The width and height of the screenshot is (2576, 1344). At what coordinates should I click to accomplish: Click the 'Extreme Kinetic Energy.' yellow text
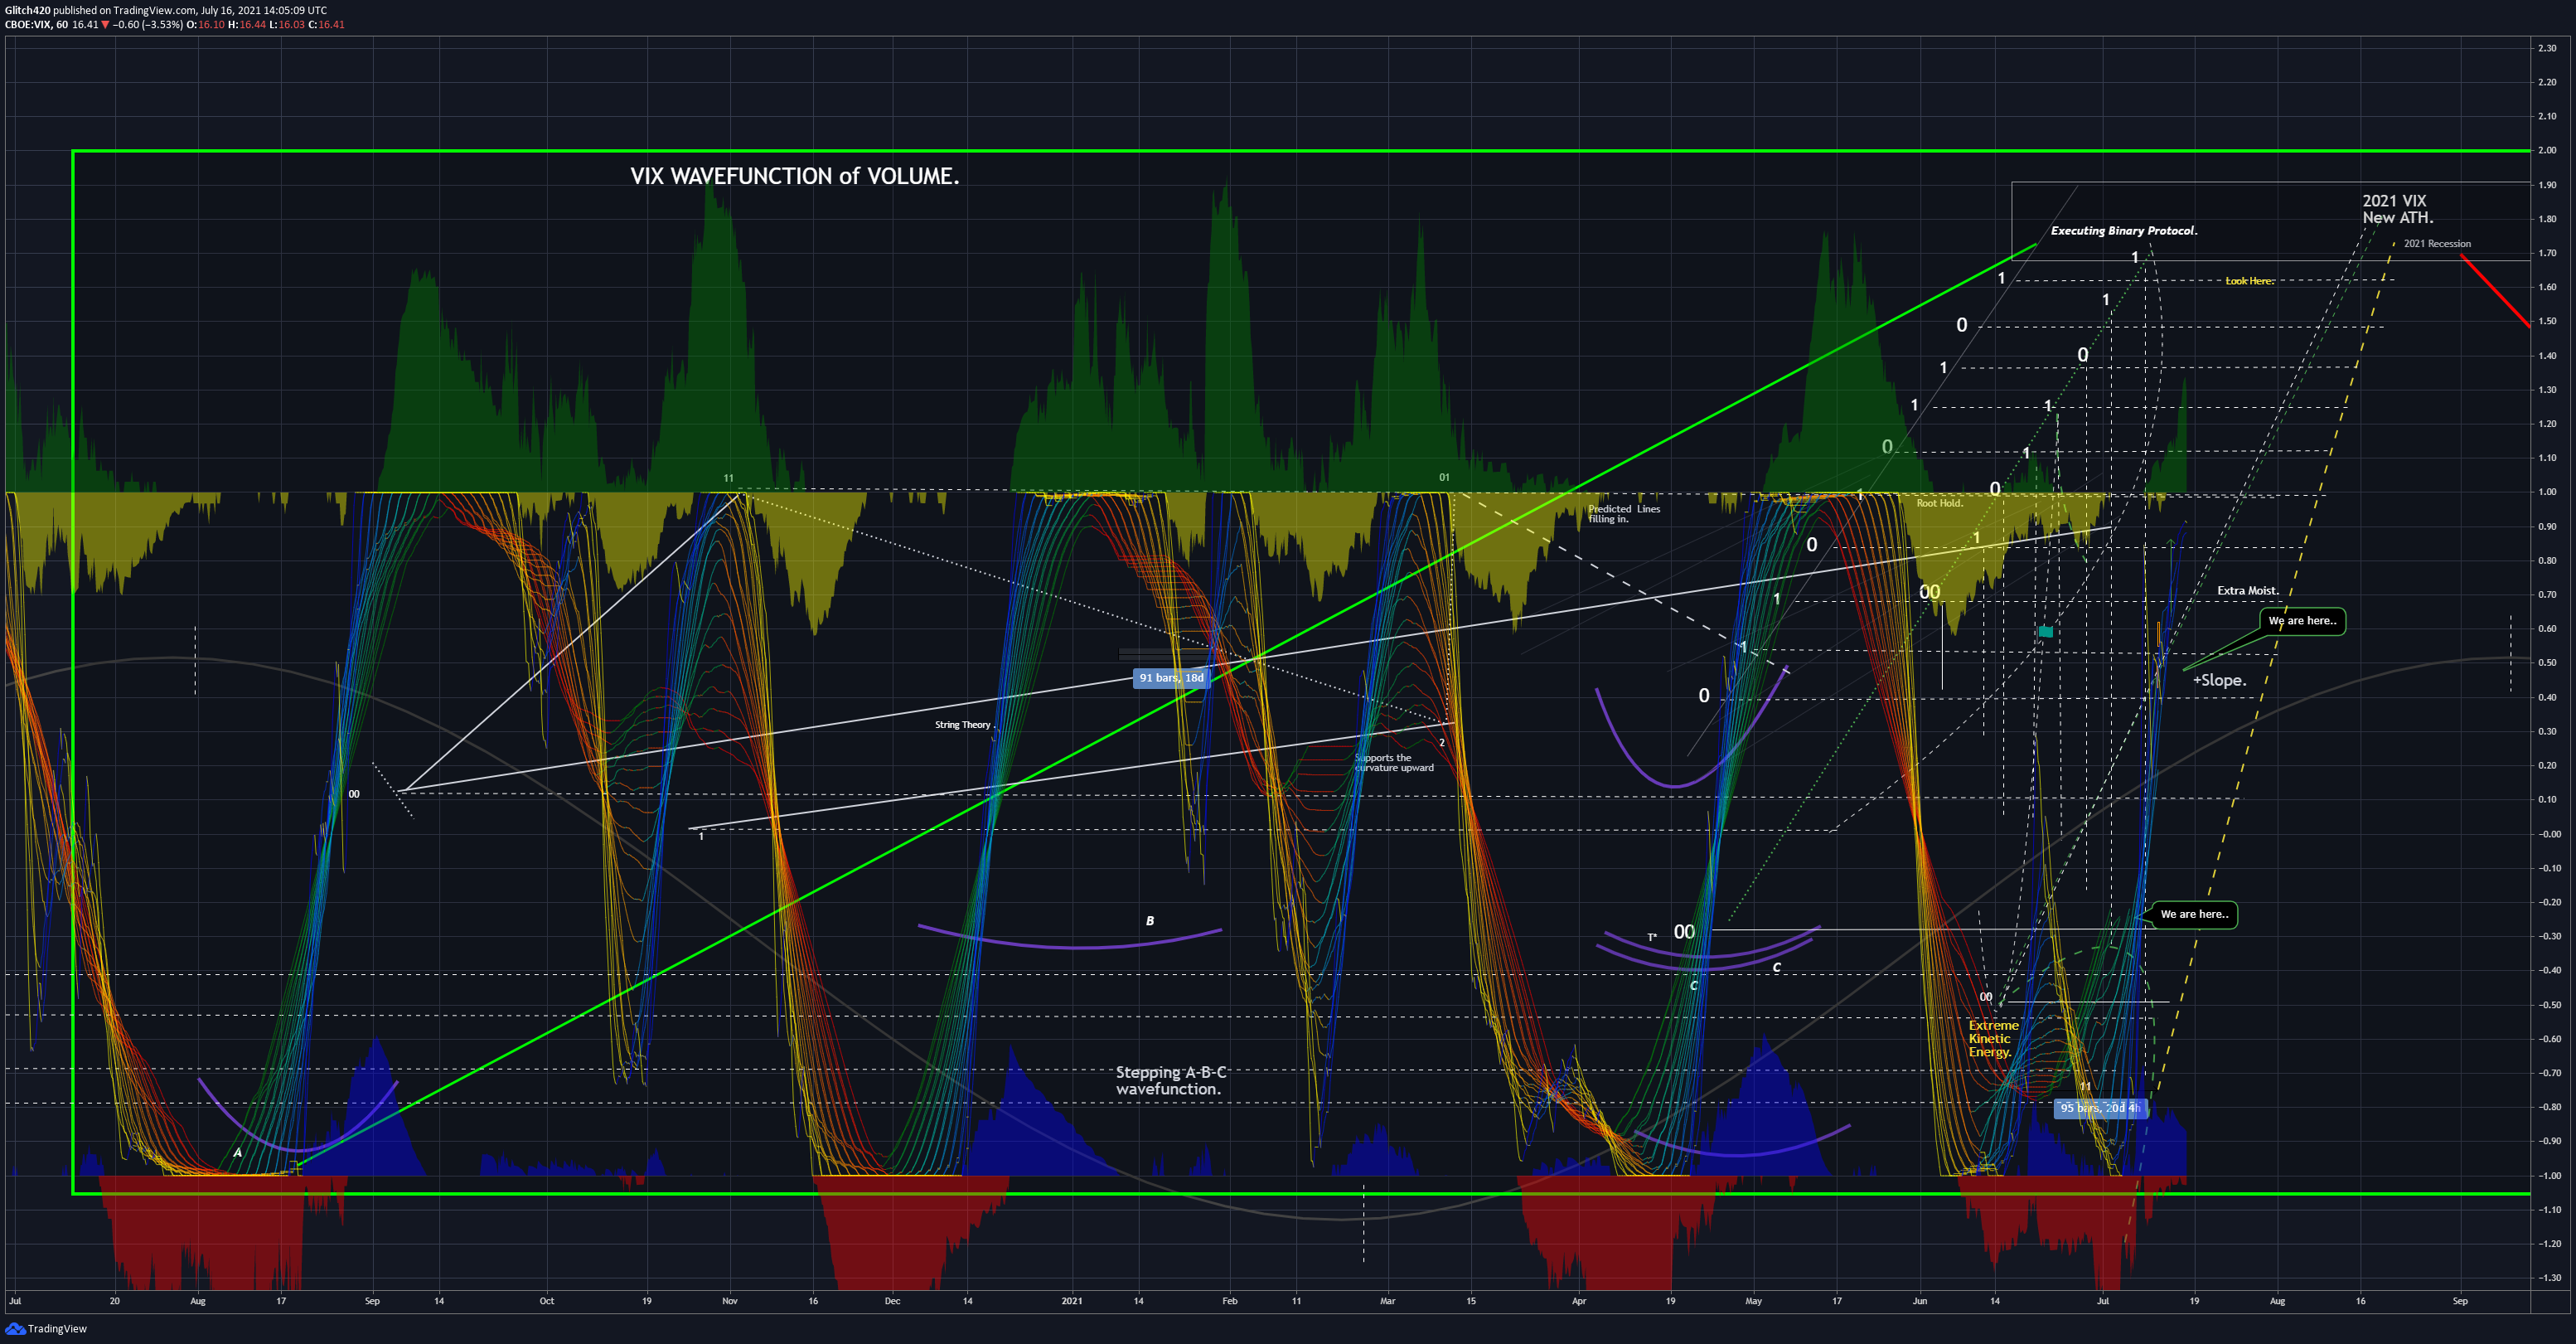point(1993,1039)
